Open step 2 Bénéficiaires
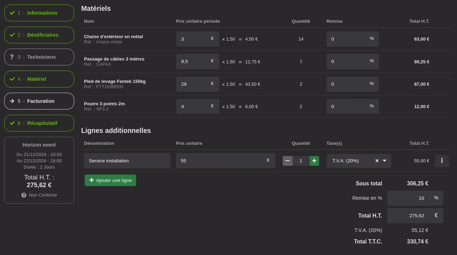The image size is (457, 255). pyautogui.click(x=39, y=35)
